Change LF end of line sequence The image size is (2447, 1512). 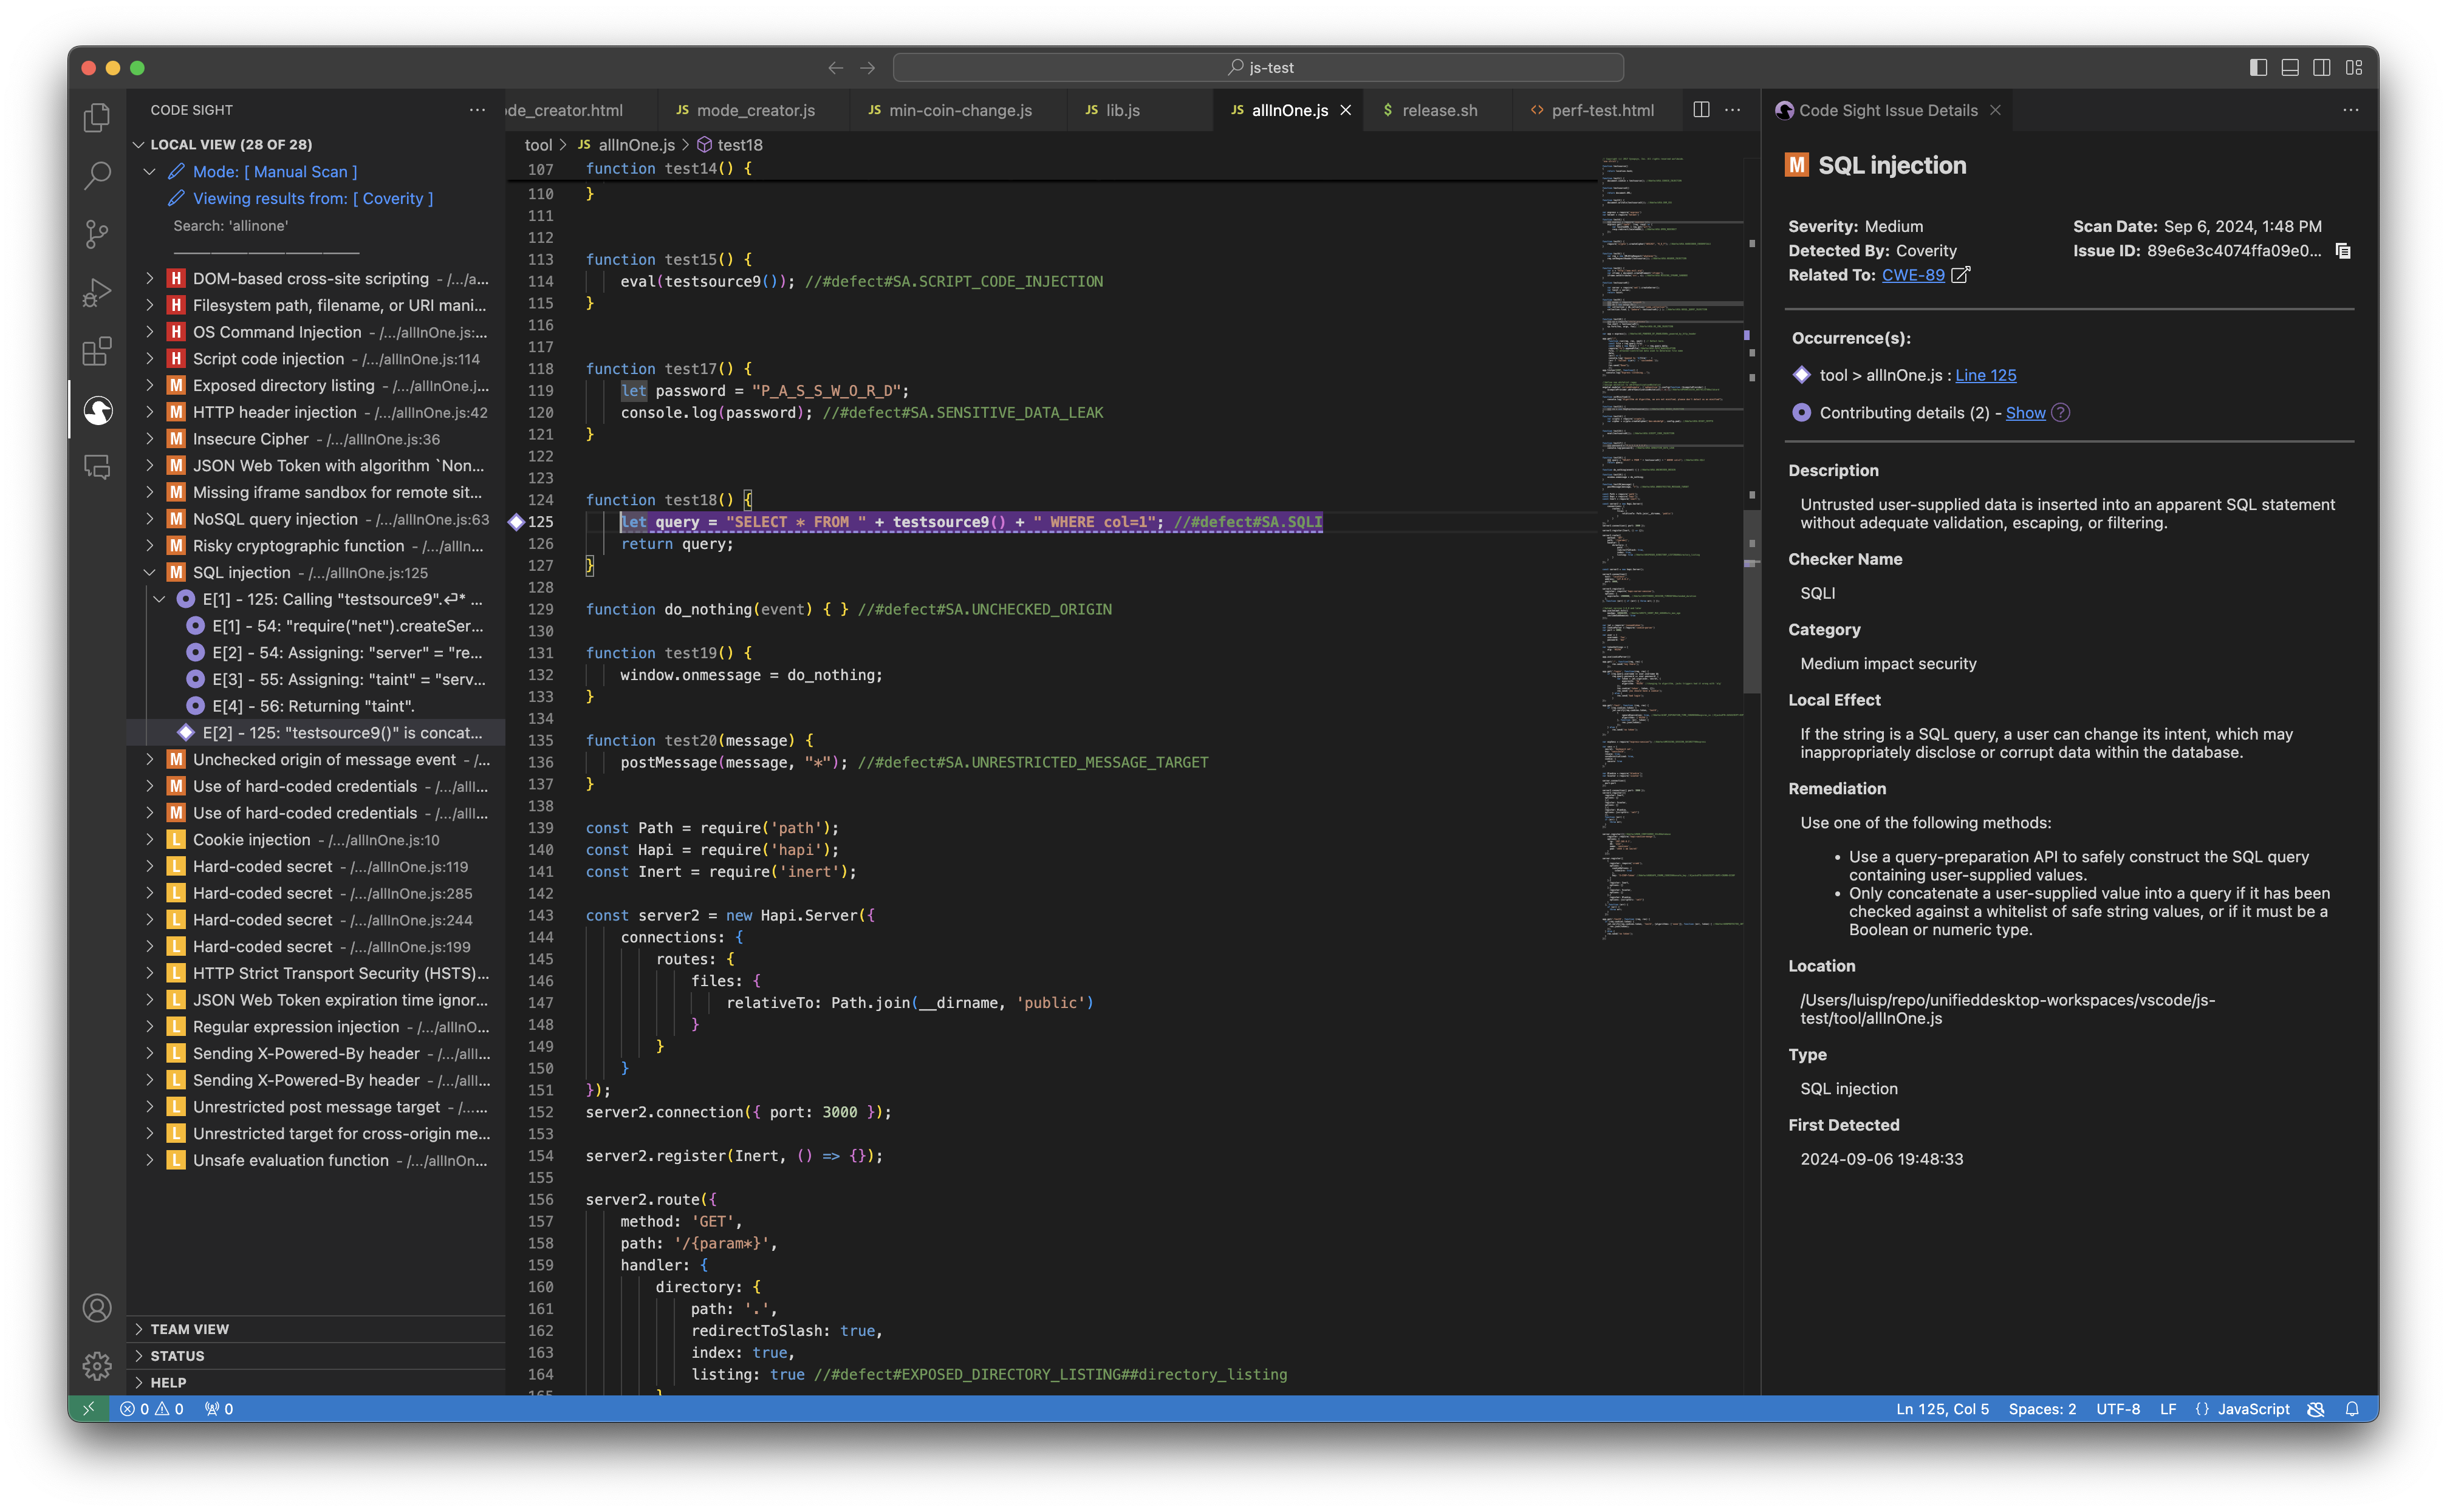click(x=2167, y=1409)
